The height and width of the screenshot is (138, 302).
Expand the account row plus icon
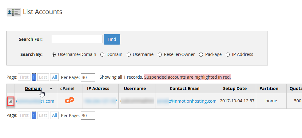coord(10,101)
